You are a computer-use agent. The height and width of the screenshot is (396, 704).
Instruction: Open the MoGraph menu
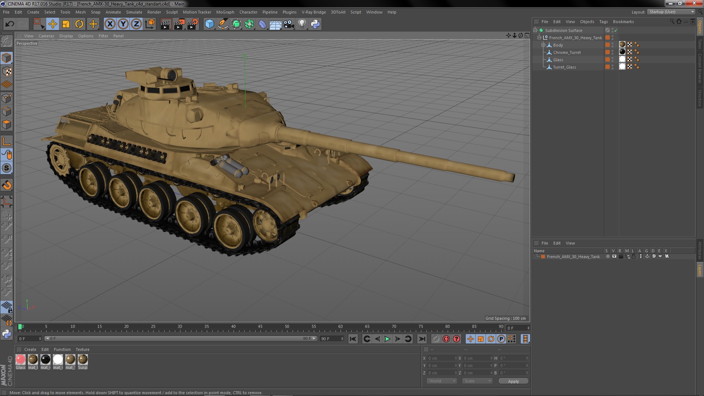225,12
